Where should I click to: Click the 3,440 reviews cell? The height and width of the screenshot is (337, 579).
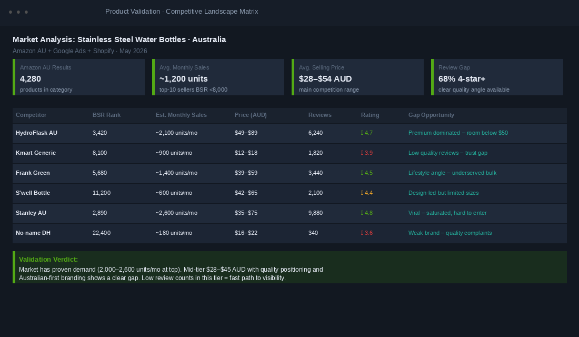[316, 173]
